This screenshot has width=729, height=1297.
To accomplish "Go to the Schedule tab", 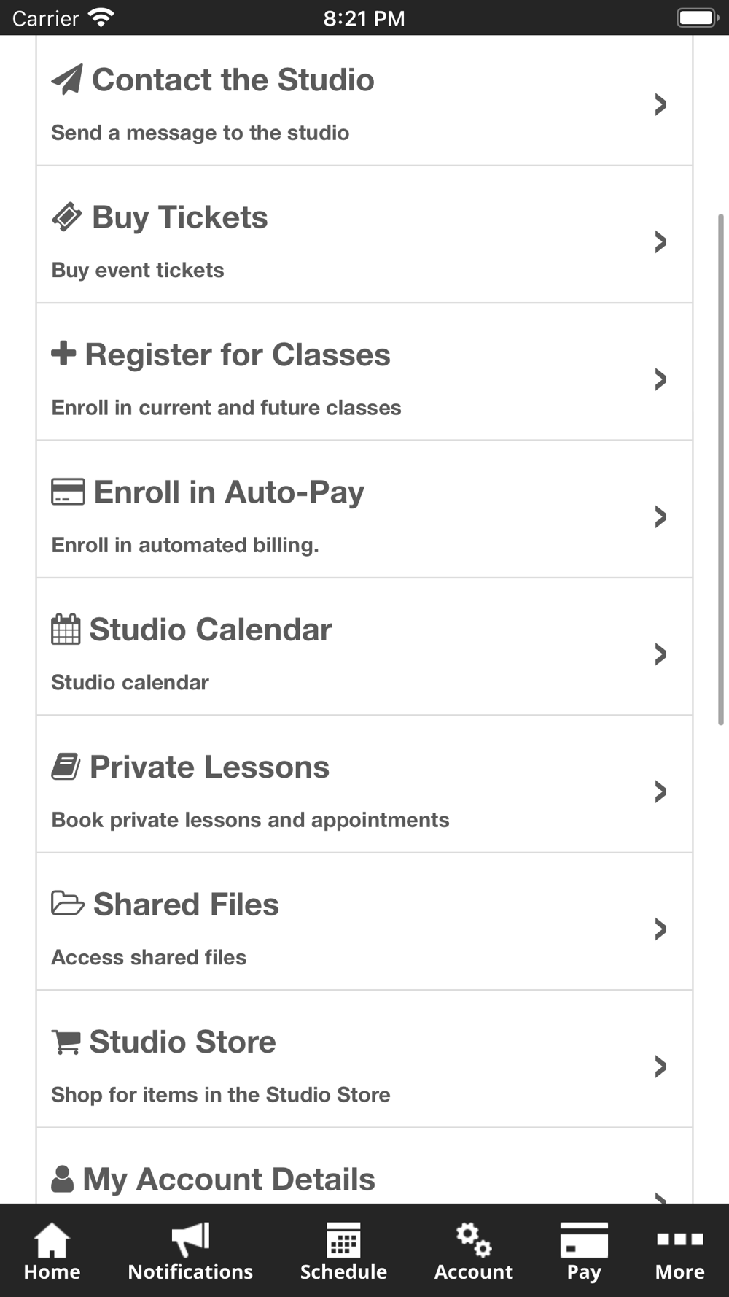I will point(343,1250).
